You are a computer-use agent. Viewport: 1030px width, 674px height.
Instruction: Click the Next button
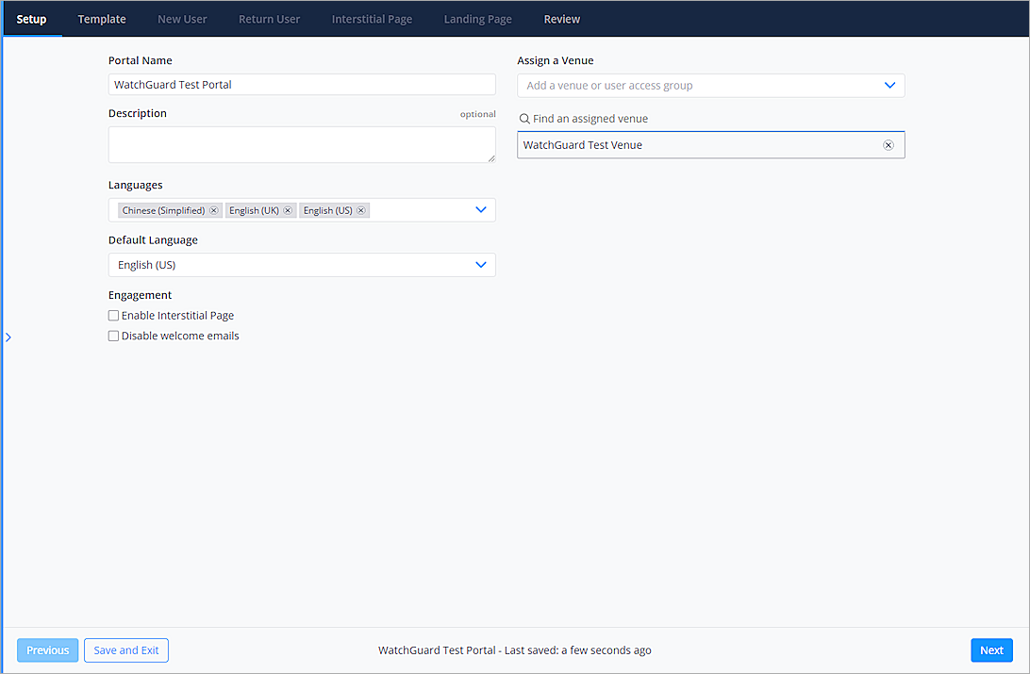(x=991, y=649)
